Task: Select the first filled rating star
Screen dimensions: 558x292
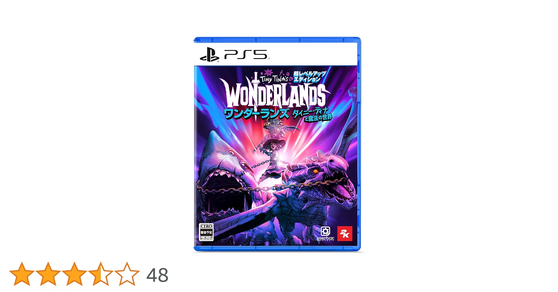Action: point(22,274)
